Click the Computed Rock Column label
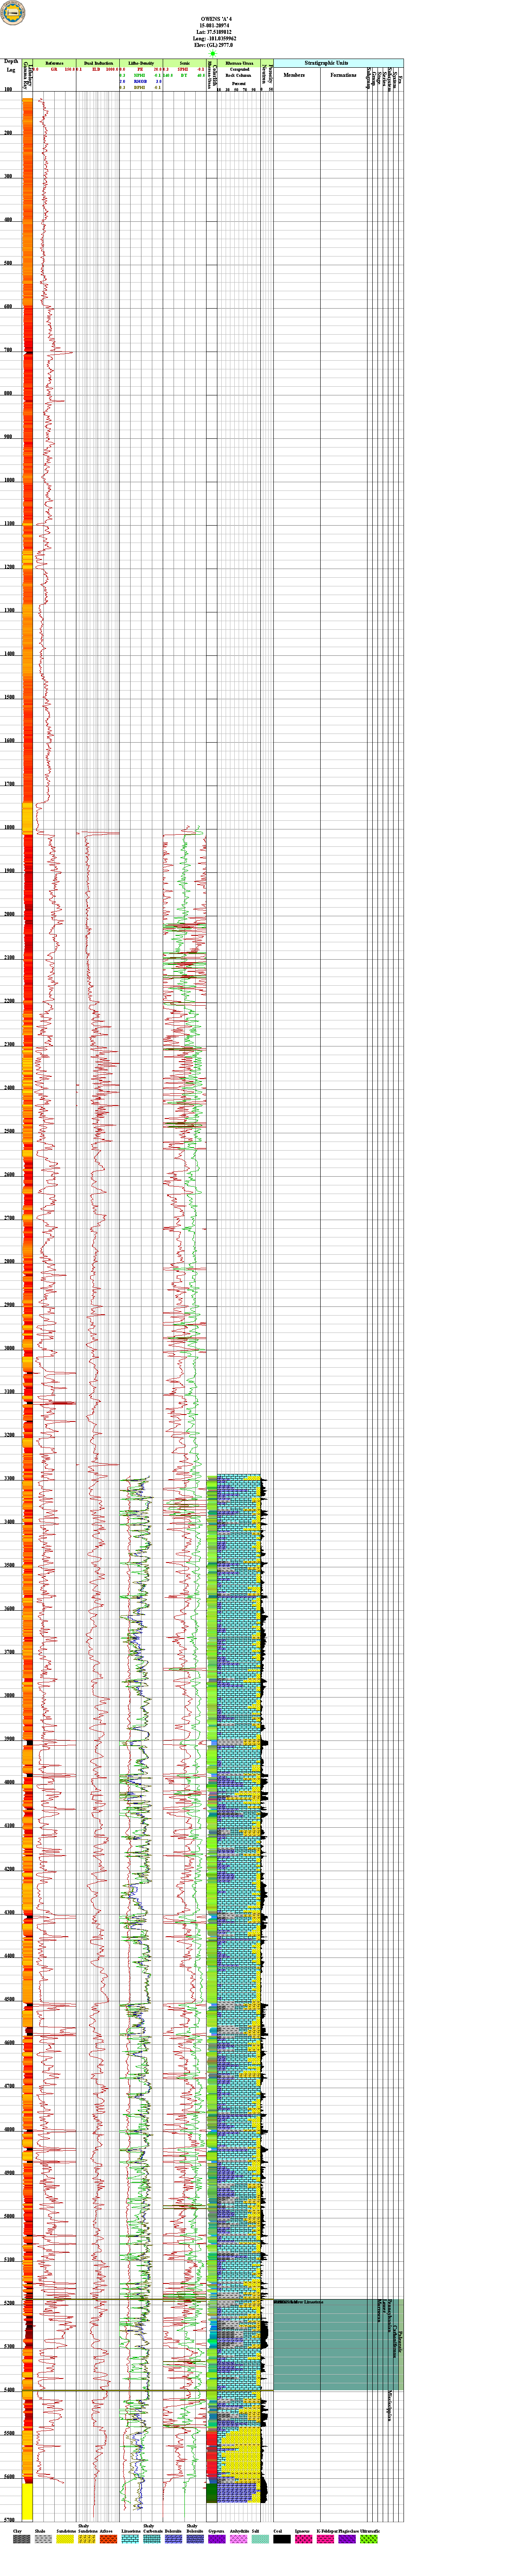Viewport: 512px width, 2576px height. pos(239,72)
